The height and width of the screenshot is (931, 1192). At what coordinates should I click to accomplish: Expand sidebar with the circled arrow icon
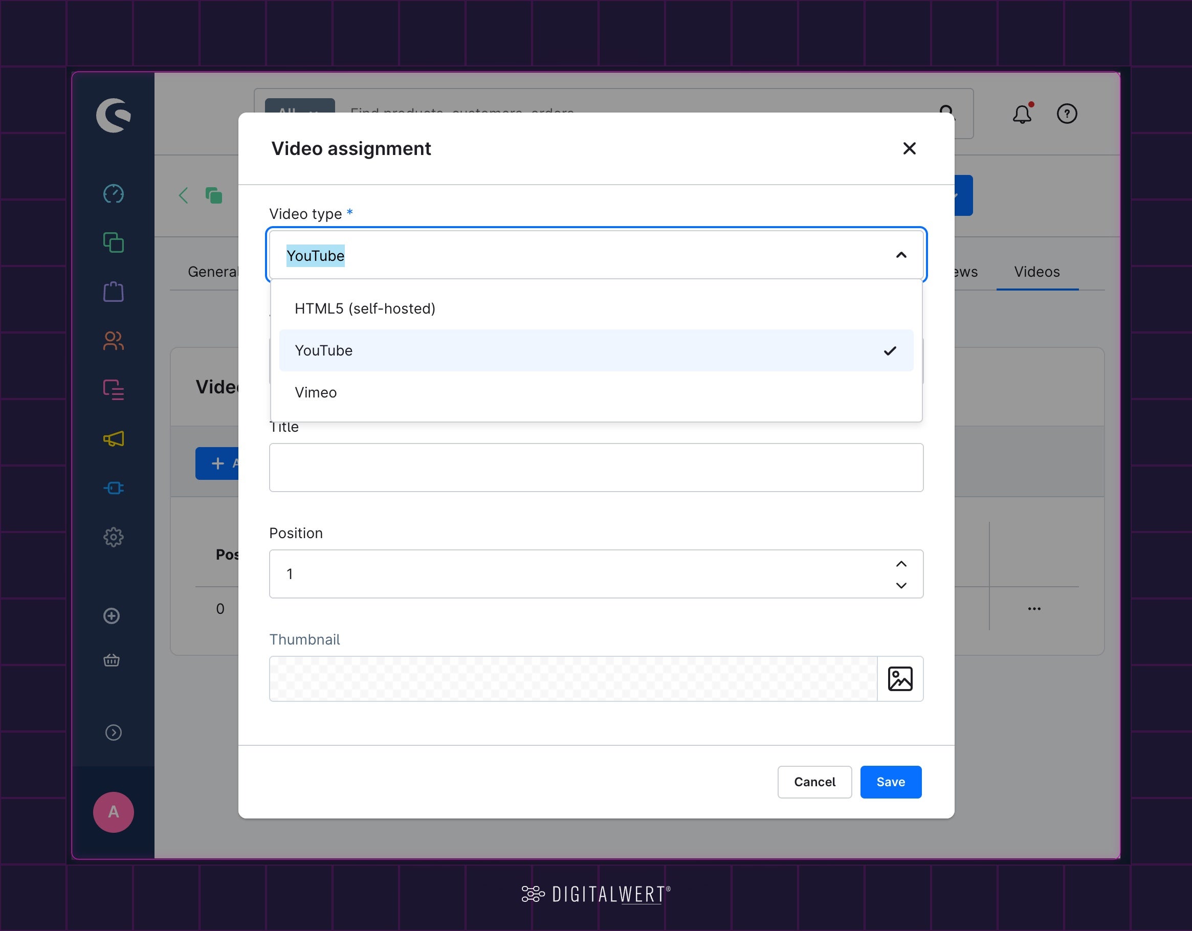(114, 733)
